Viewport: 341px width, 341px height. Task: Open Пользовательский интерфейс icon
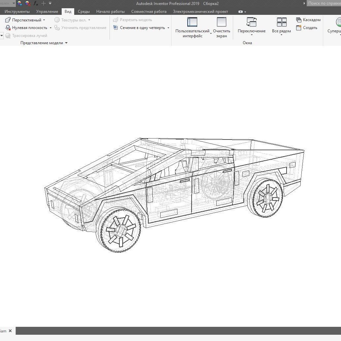tap(192, 22)
